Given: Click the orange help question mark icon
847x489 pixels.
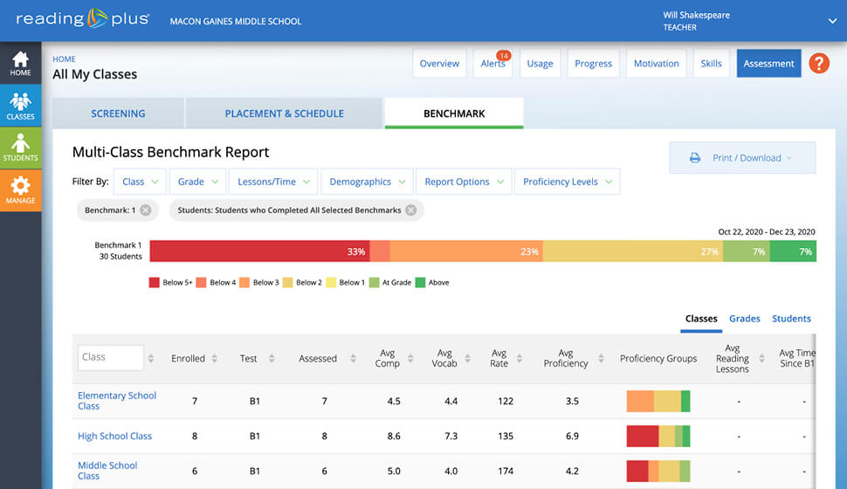Looking at the screenshot, I should point(818,63).
